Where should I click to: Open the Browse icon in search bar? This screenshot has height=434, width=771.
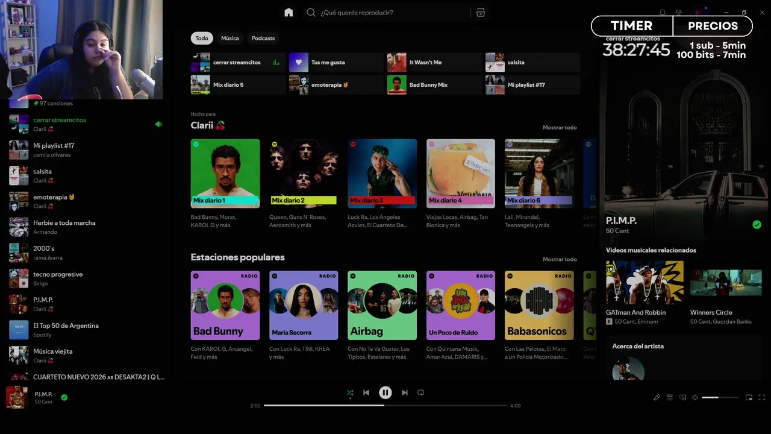pyautogui.click(x=481, y=13)
